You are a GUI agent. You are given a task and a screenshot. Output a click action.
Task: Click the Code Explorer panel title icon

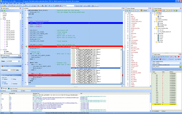1,8
